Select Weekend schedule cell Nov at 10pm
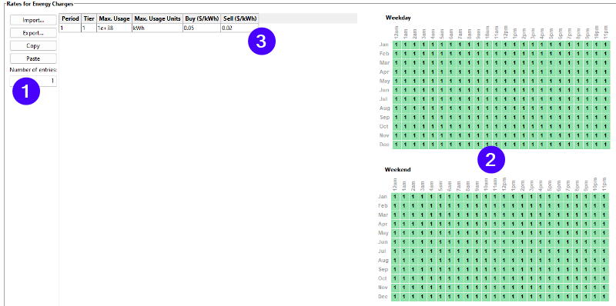Image resolution: width=616 pixels, height=306 pixels. 596,288
